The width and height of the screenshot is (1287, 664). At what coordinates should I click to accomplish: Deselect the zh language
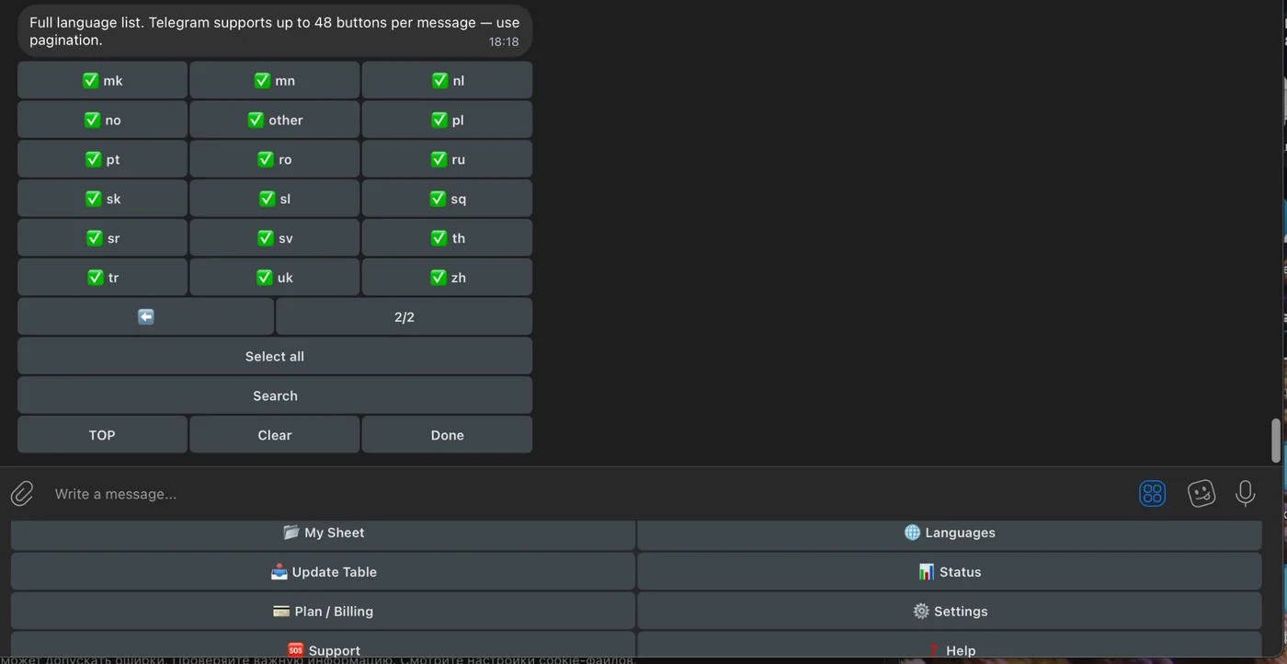click(447, 277)
